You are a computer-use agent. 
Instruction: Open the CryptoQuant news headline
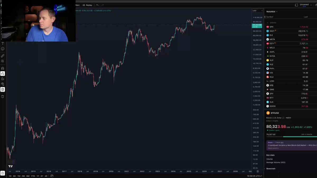coord(292,145)
